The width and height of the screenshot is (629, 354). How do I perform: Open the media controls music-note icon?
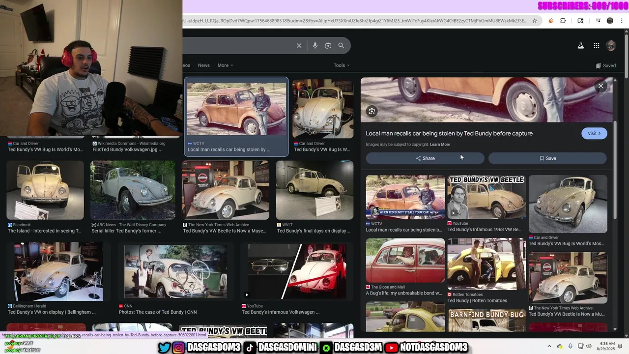click(x=598, y=21)
